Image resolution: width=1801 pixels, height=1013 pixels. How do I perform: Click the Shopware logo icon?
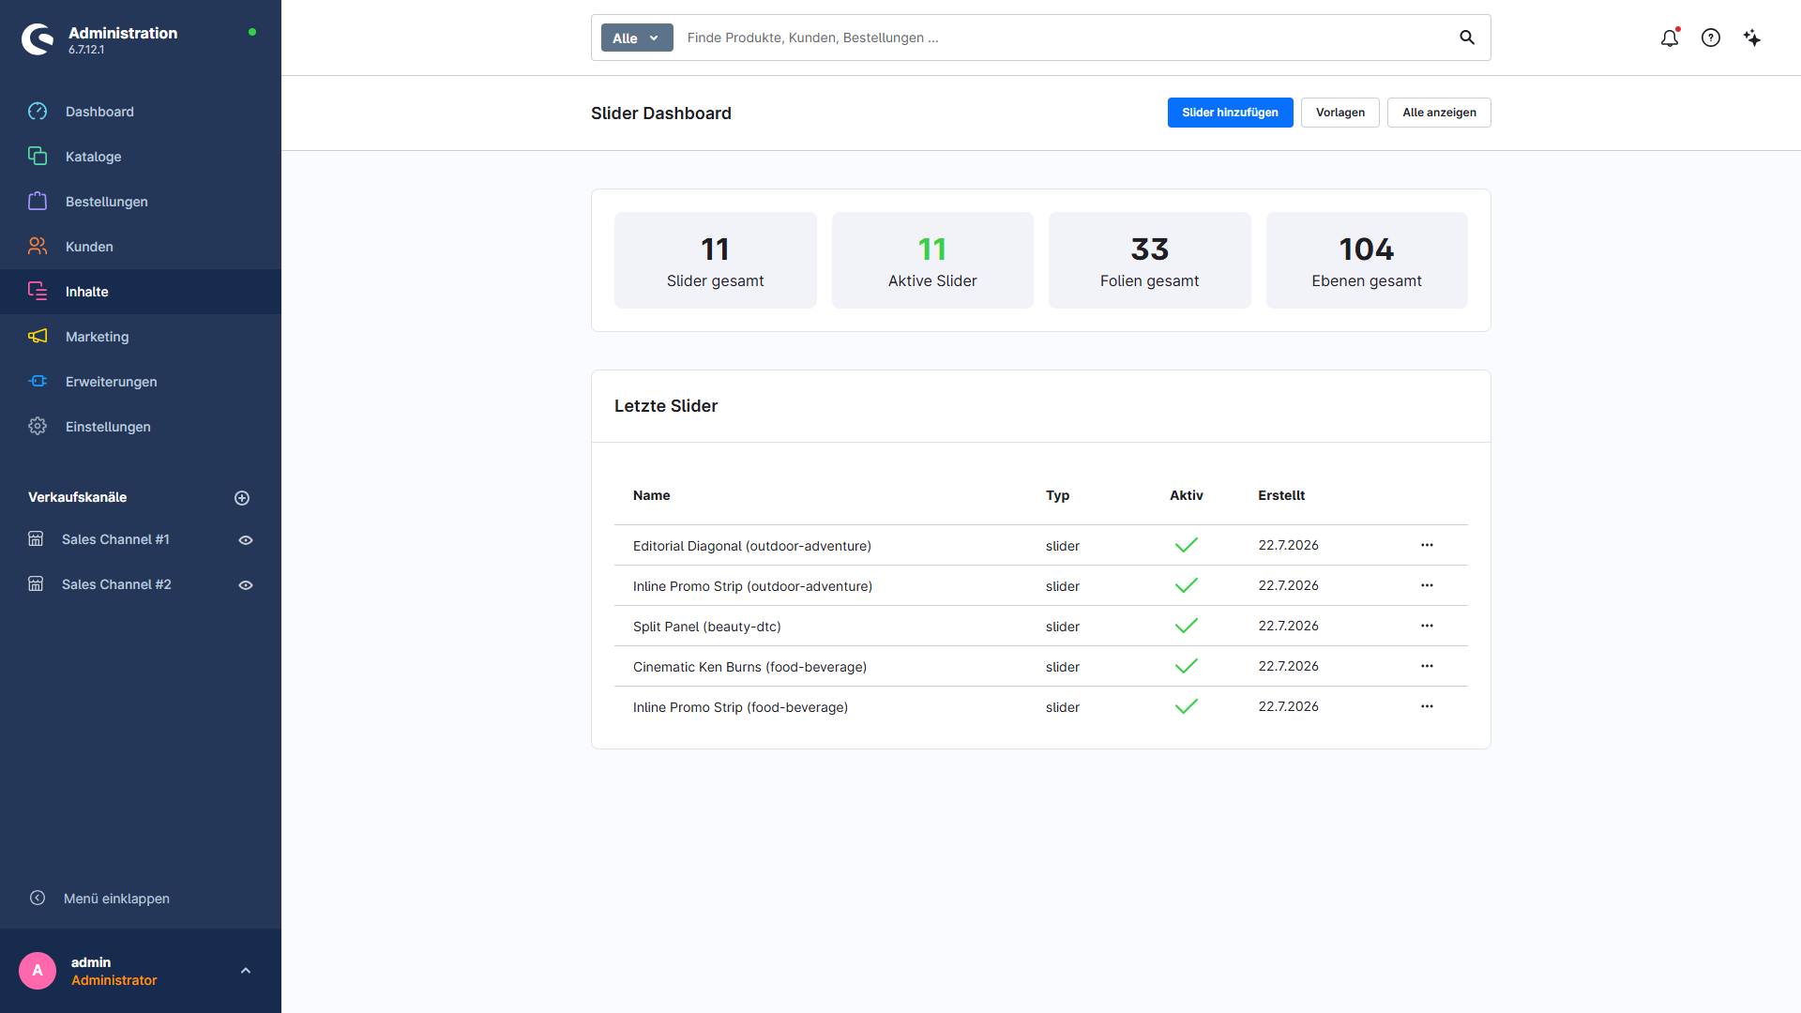[x=38, y=38]
